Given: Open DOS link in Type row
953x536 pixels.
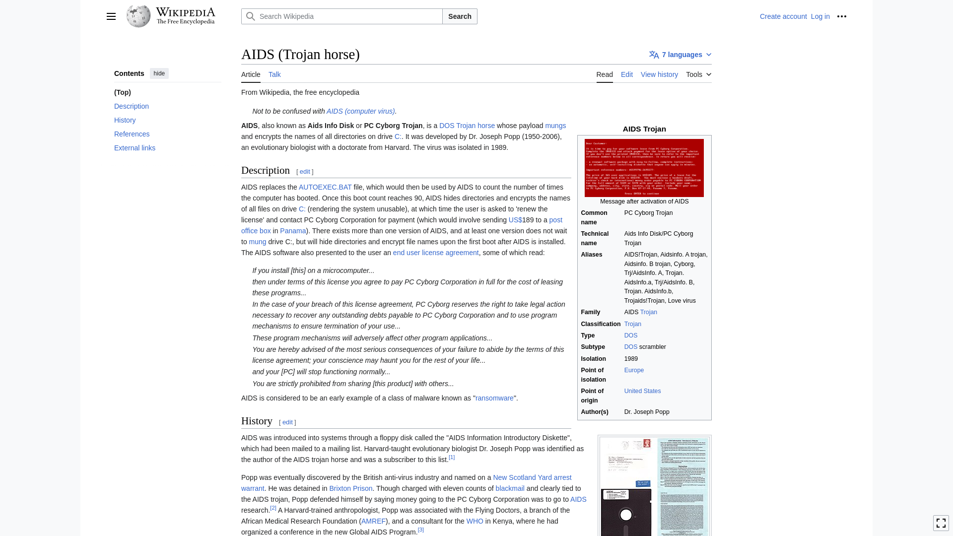Looking at the screenshot, I should [x=631, y=335].
